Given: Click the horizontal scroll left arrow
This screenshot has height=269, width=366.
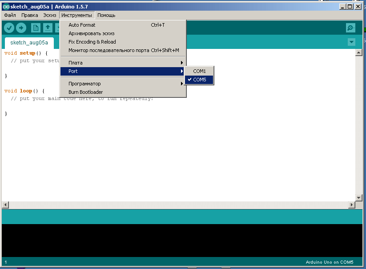Looking at the screenshot, I should 5,205.
